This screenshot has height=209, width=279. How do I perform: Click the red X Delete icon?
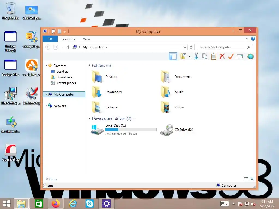point(222,56)
